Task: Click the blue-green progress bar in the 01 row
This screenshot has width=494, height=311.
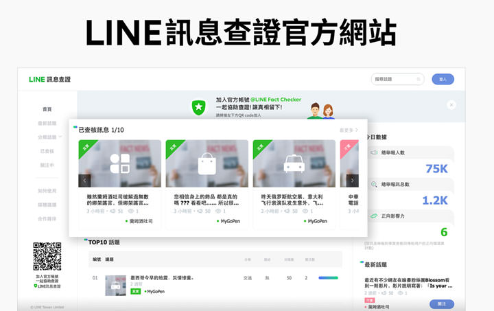Action: point(328,278)
